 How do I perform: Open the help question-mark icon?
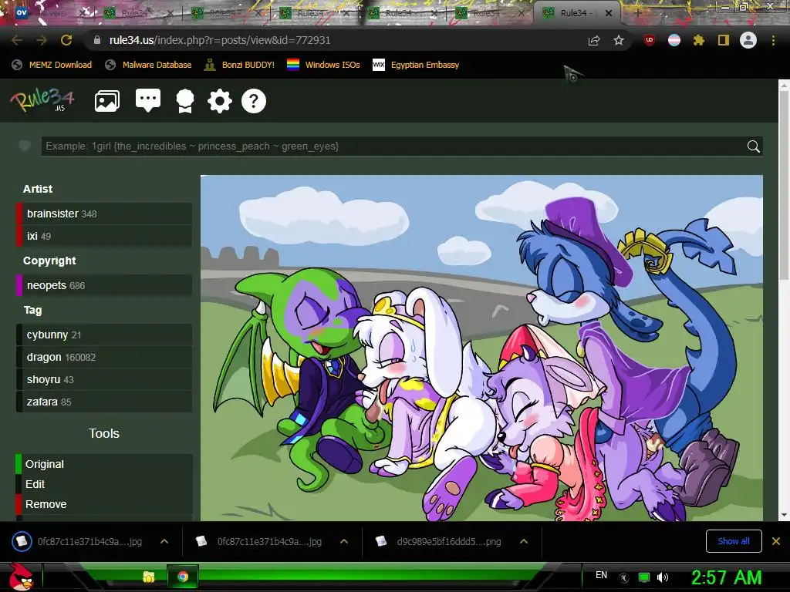coord(253,101)
